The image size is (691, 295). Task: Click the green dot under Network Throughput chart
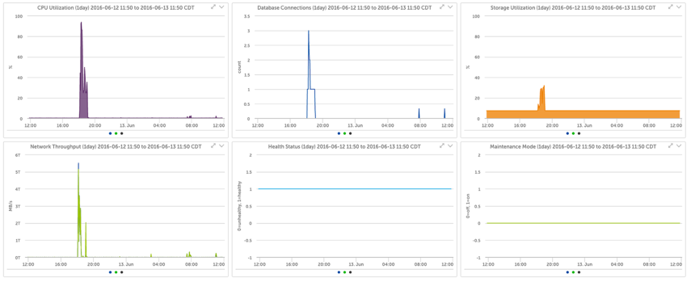tap(116, 272)
